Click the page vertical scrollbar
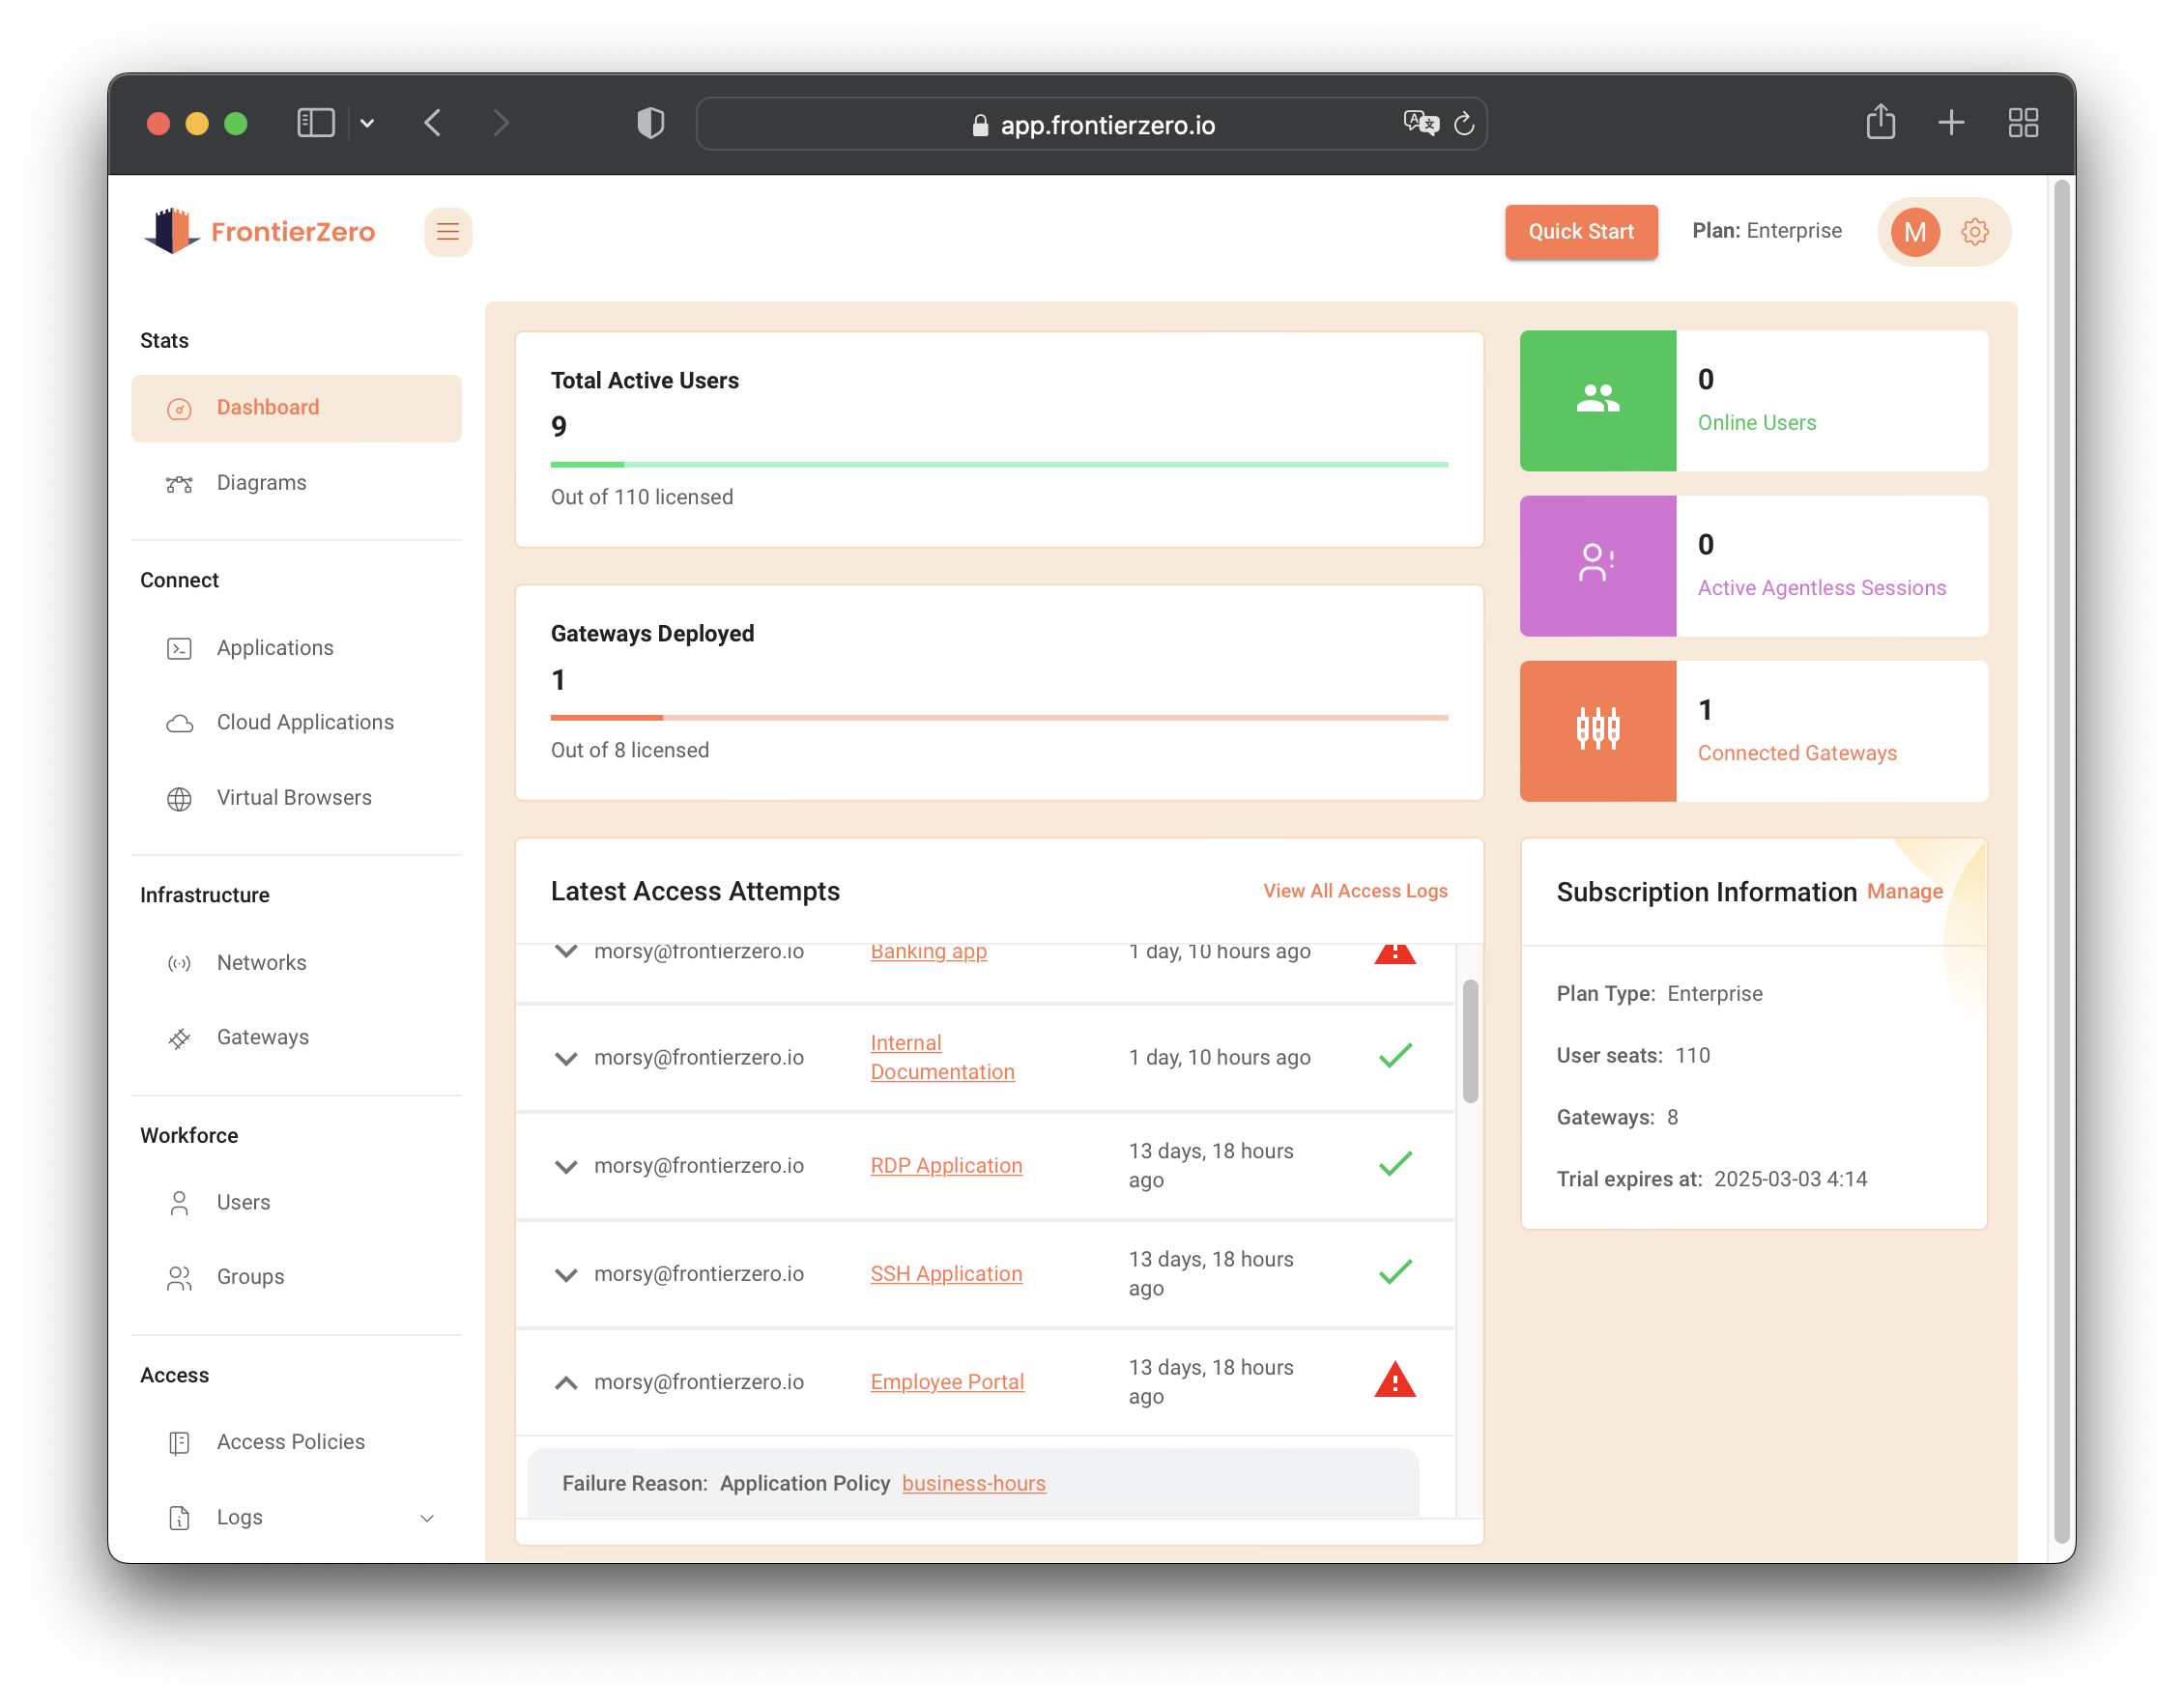Viewport: 2184px width, 1706px height. click(x=2061, y=863)
